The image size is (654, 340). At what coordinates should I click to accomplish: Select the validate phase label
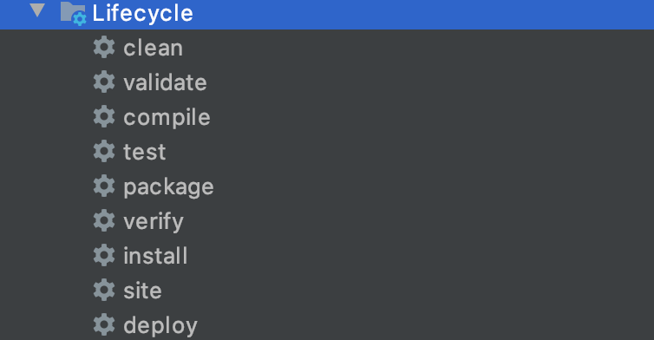tap(165, 82)
